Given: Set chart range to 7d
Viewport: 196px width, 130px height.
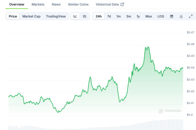Looking at the screenshot, I should (109, 16).
